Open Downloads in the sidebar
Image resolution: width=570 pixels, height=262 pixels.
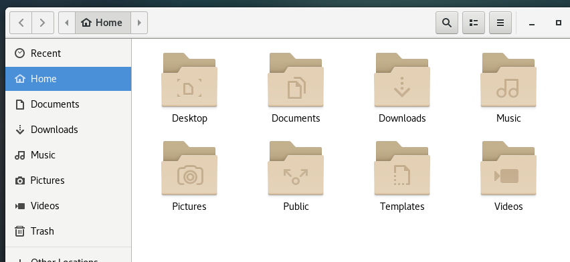point(68,130)
